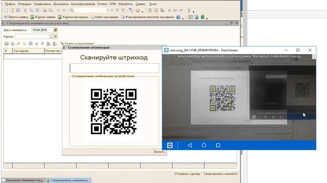Sort descending with Z-A icon
The width and height of the screenshot is (327, 183).
coord(55,44)
